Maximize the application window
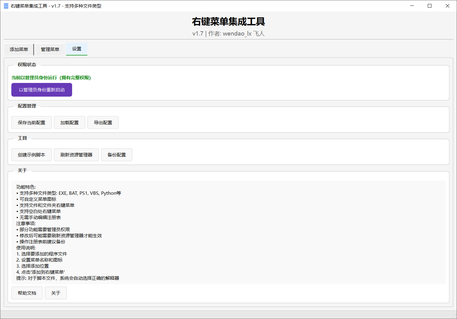 click(430, 6)
